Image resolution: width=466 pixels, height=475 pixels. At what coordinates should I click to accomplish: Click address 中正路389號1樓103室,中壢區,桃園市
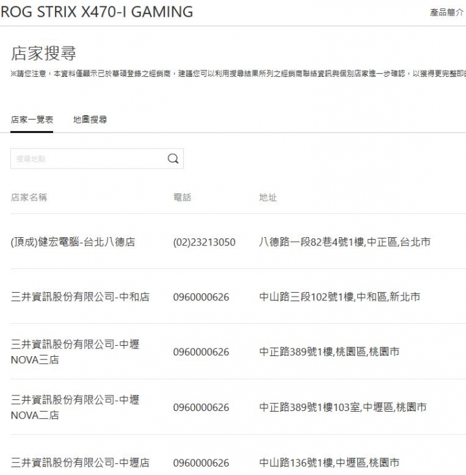point(343,407)
